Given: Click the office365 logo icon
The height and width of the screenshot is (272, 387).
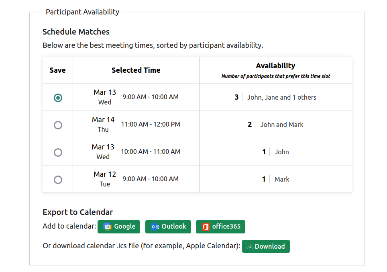Looking at the screenshot, I should coord(206,227).
